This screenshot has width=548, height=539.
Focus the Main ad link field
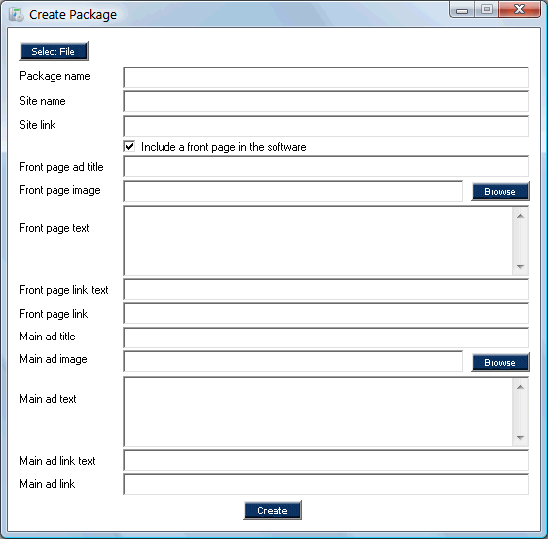point(326,484)
